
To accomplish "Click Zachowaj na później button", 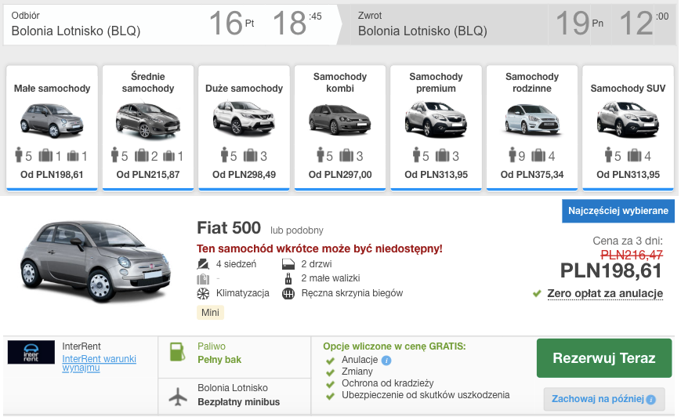I will click(604, 399).
